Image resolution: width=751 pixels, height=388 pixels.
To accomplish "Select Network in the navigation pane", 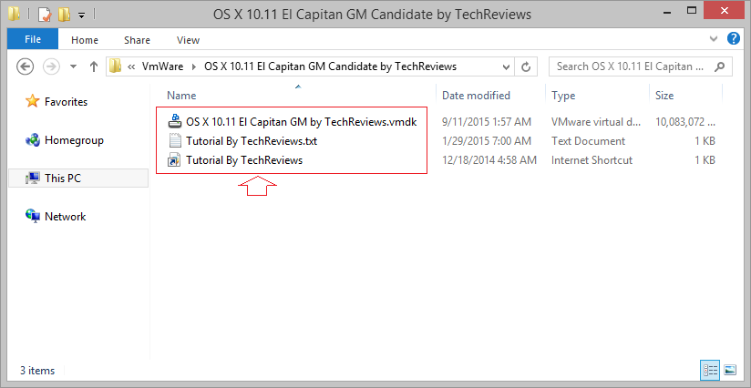I will coord(65,216).
